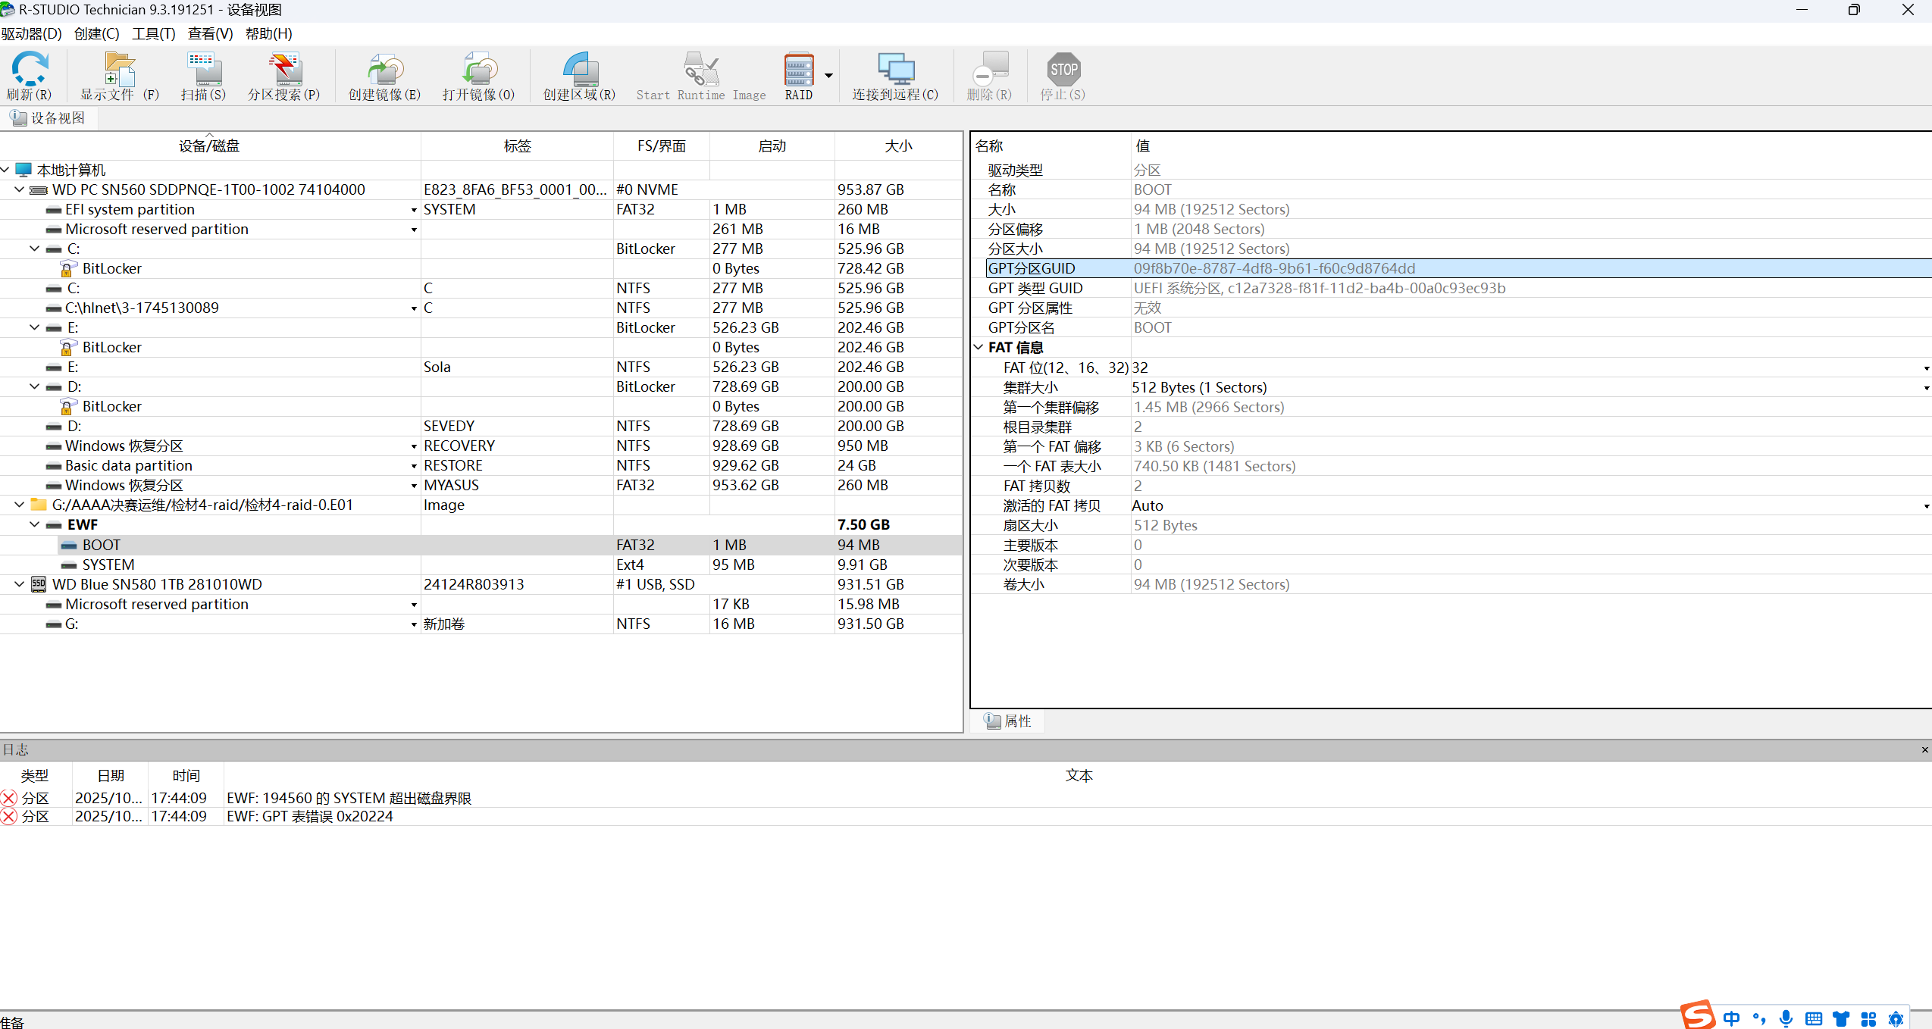The image size is (1932, 1029).
Task: Launch 分区搜索 partition search tool
Action: [284, 70]
